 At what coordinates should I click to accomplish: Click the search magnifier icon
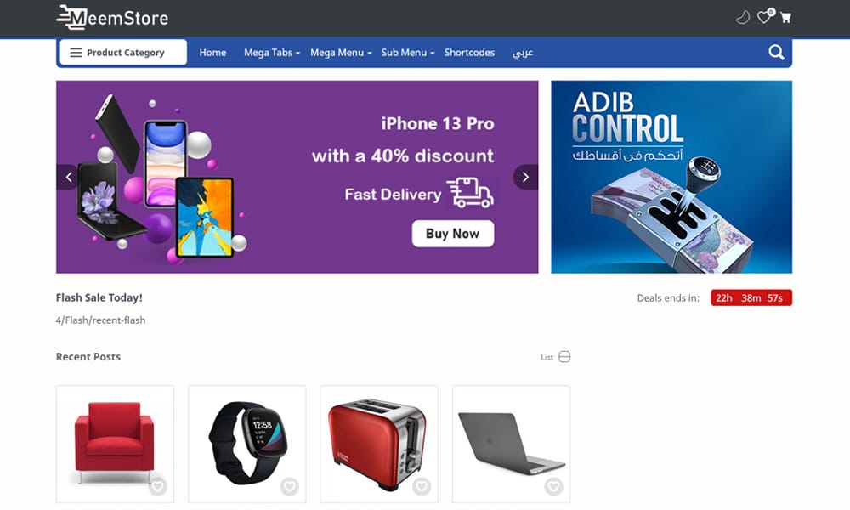[776, 52]
